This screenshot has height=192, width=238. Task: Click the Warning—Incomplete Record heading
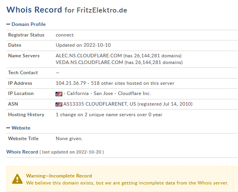click(x=59, y=176)
